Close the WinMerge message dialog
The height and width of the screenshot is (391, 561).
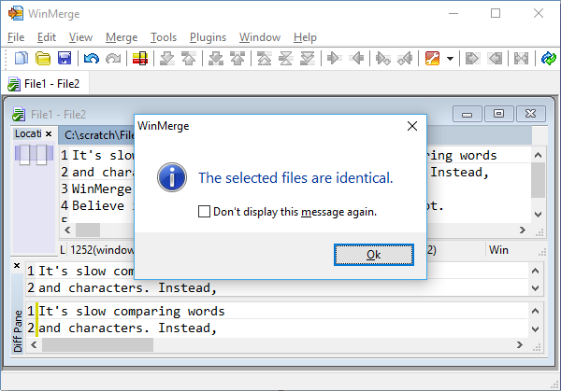click(x=411, y=125)
